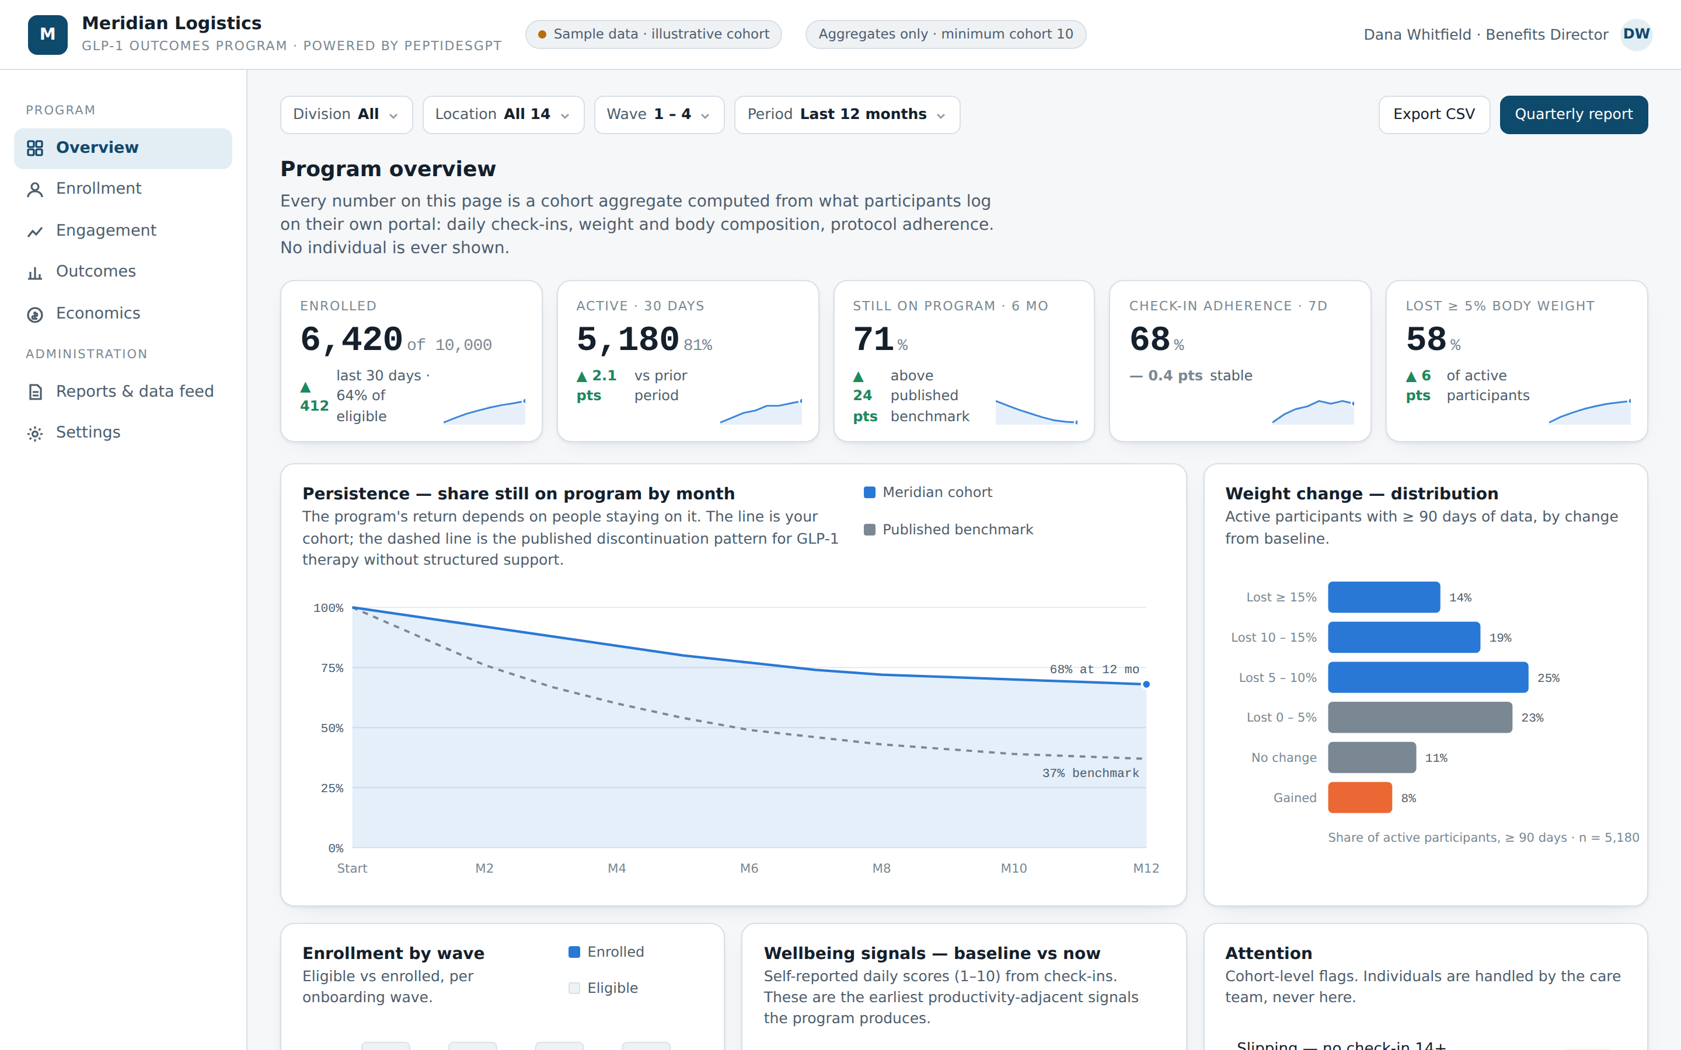
Task: Click the Lost ≥ 15% bar
Action: 1384,597
